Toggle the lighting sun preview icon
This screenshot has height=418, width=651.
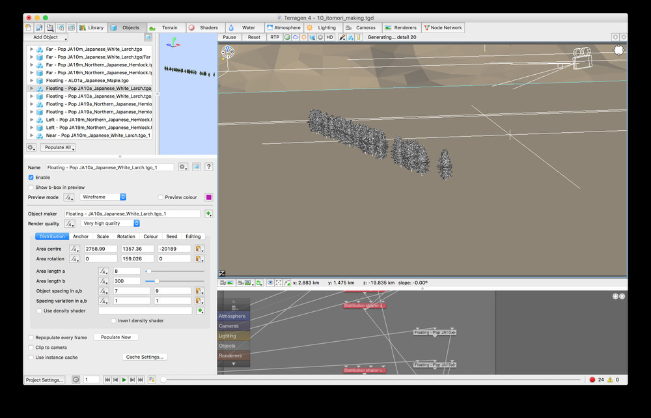pyautogui.click(x=303, y=37)
